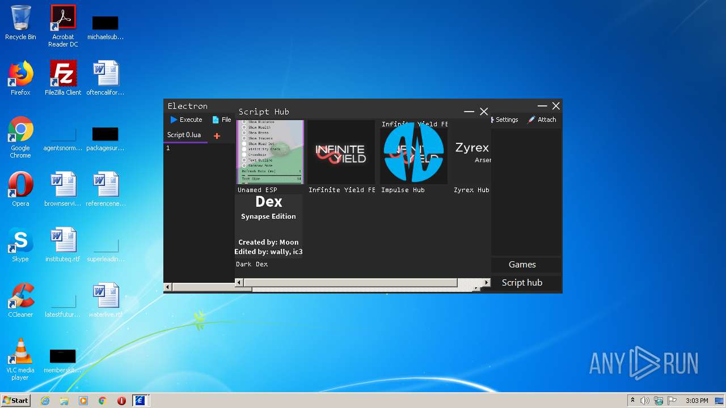Click the Script Hub horizontal scrollbar thumb

coord(350,282)
